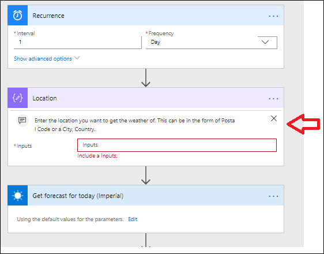Open the Get forecast step ellipsis menu

click(273, 196)
